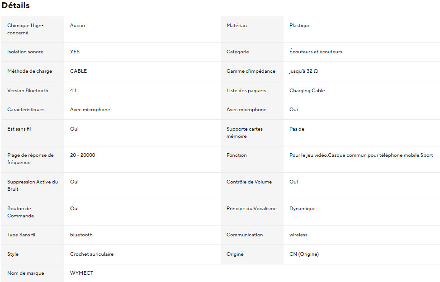Click the CN (Origine) value
This screenshot has height=282, width=440.
click(x=304, y=254)
